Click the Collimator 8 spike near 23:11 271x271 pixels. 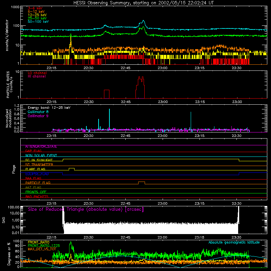pos(191,121)
